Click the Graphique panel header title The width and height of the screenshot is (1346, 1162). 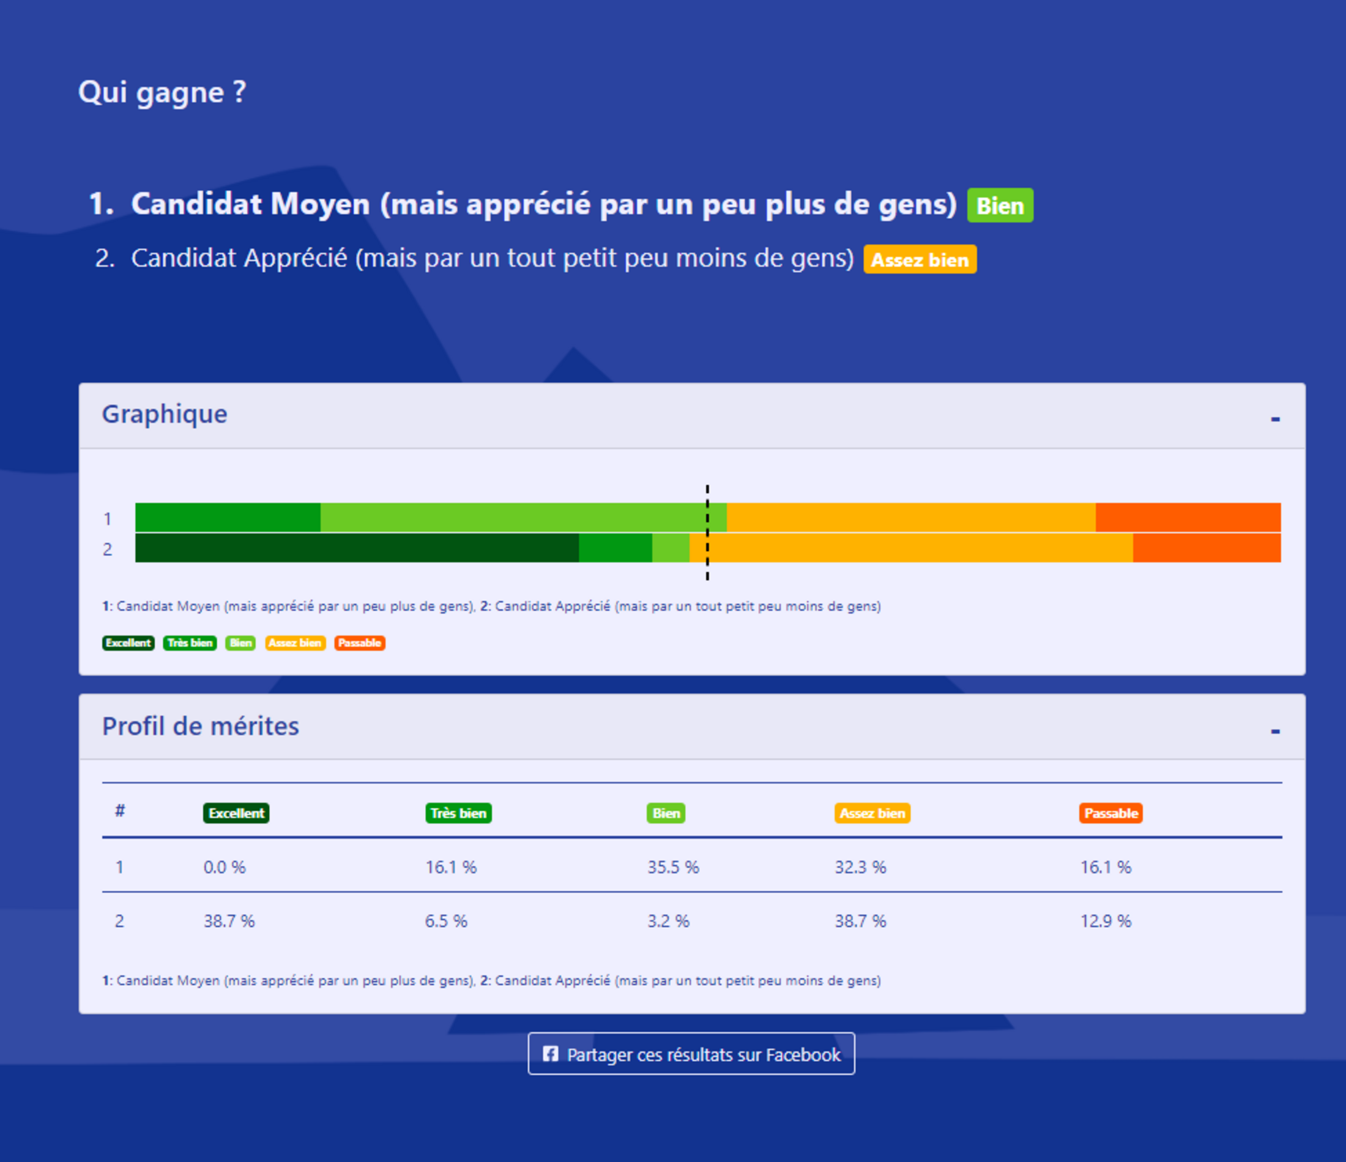pyautogui.click(x=165, y=415)
